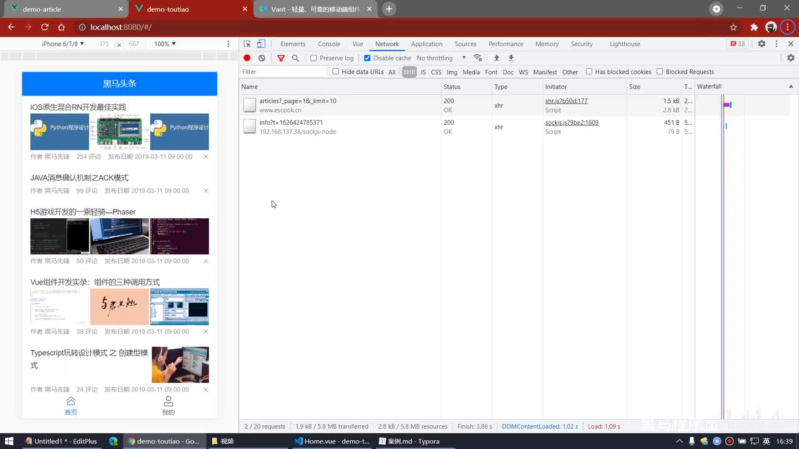Check Hide data URLs
The width and height of the screenshot is (799, 449).
(335, 72)
